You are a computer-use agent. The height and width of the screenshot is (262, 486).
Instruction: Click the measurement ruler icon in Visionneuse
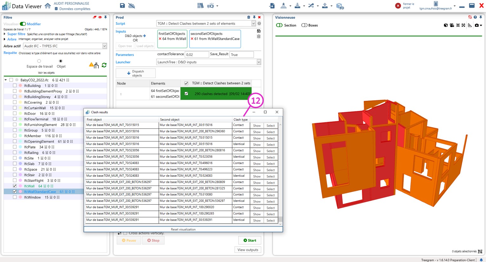pyautogui.click(x=470, y=25)
